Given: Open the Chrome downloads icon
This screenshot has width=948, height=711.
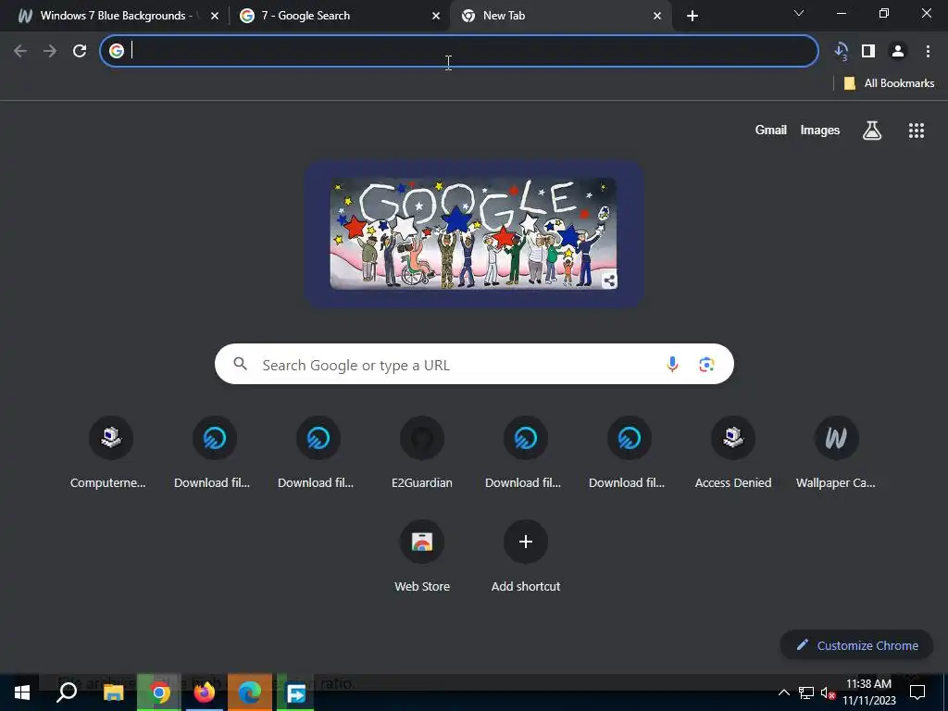Looking at the screenshot, I should [x=841, y=51].
